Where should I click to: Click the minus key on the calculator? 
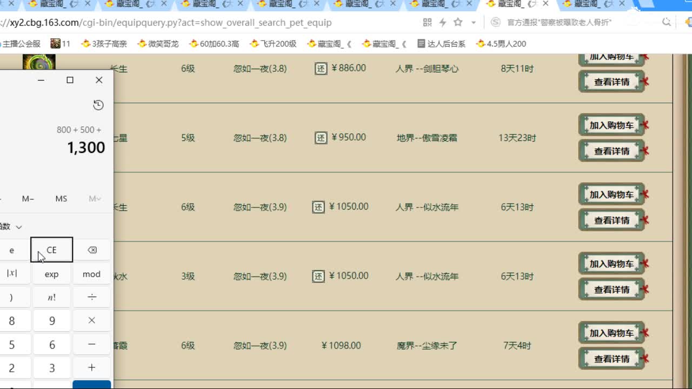click(92, 345)
